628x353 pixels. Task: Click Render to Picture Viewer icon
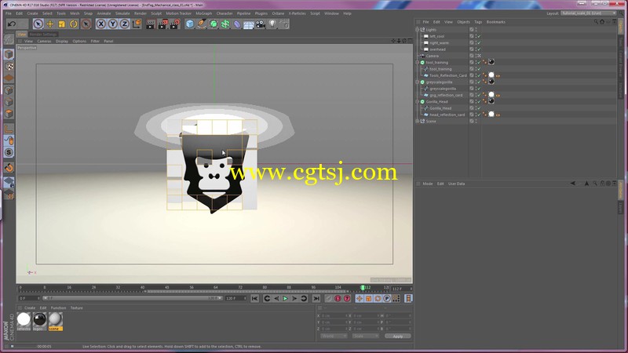(162, 24)
